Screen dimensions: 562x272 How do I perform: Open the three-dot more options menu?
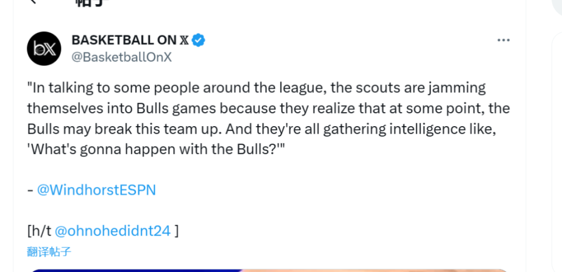(x=503, y=40)
